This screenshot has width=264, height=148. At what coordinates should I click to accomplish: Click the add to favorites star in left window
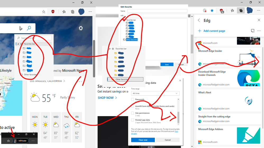pos(44,12)
